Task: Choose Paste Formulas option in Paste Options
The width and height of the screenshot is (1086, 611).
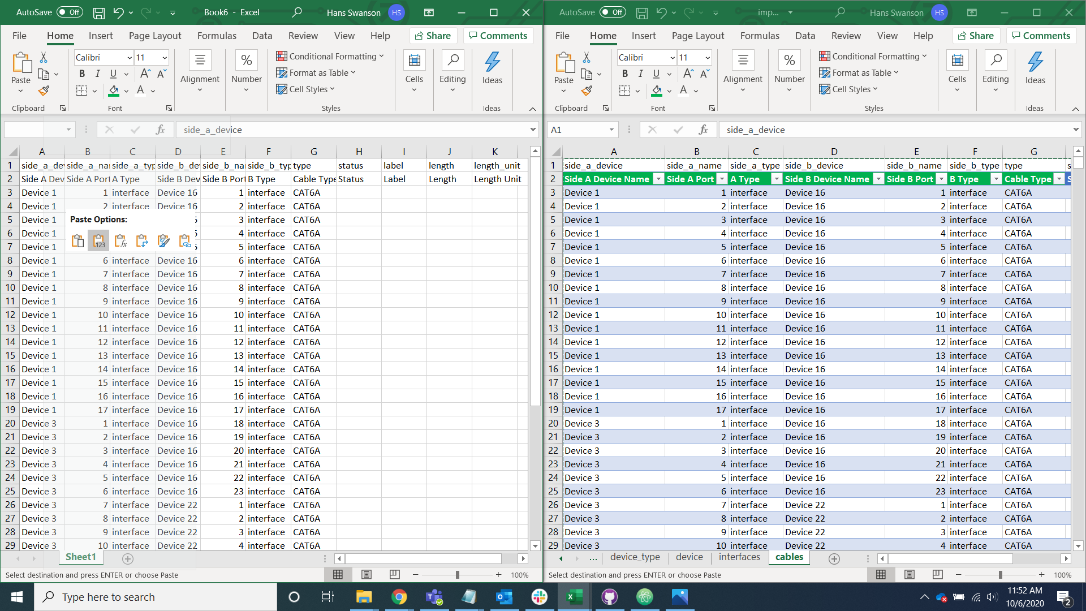Action: [x=120, y=241]
